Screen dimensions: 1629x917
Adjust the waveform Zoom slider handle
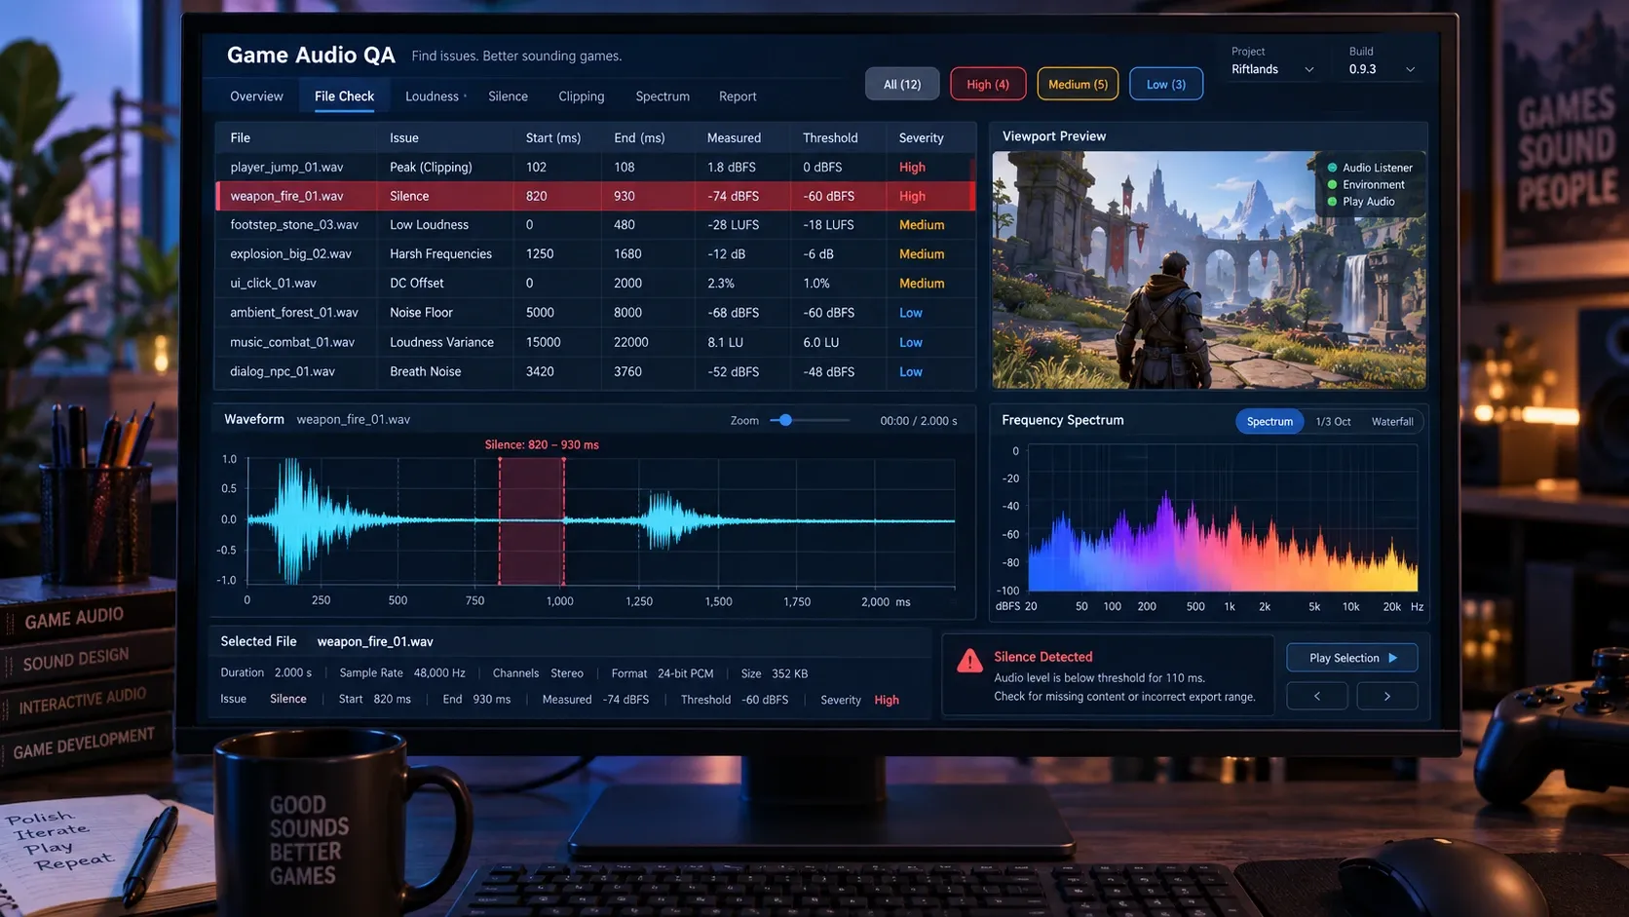(x=785, y=420)
